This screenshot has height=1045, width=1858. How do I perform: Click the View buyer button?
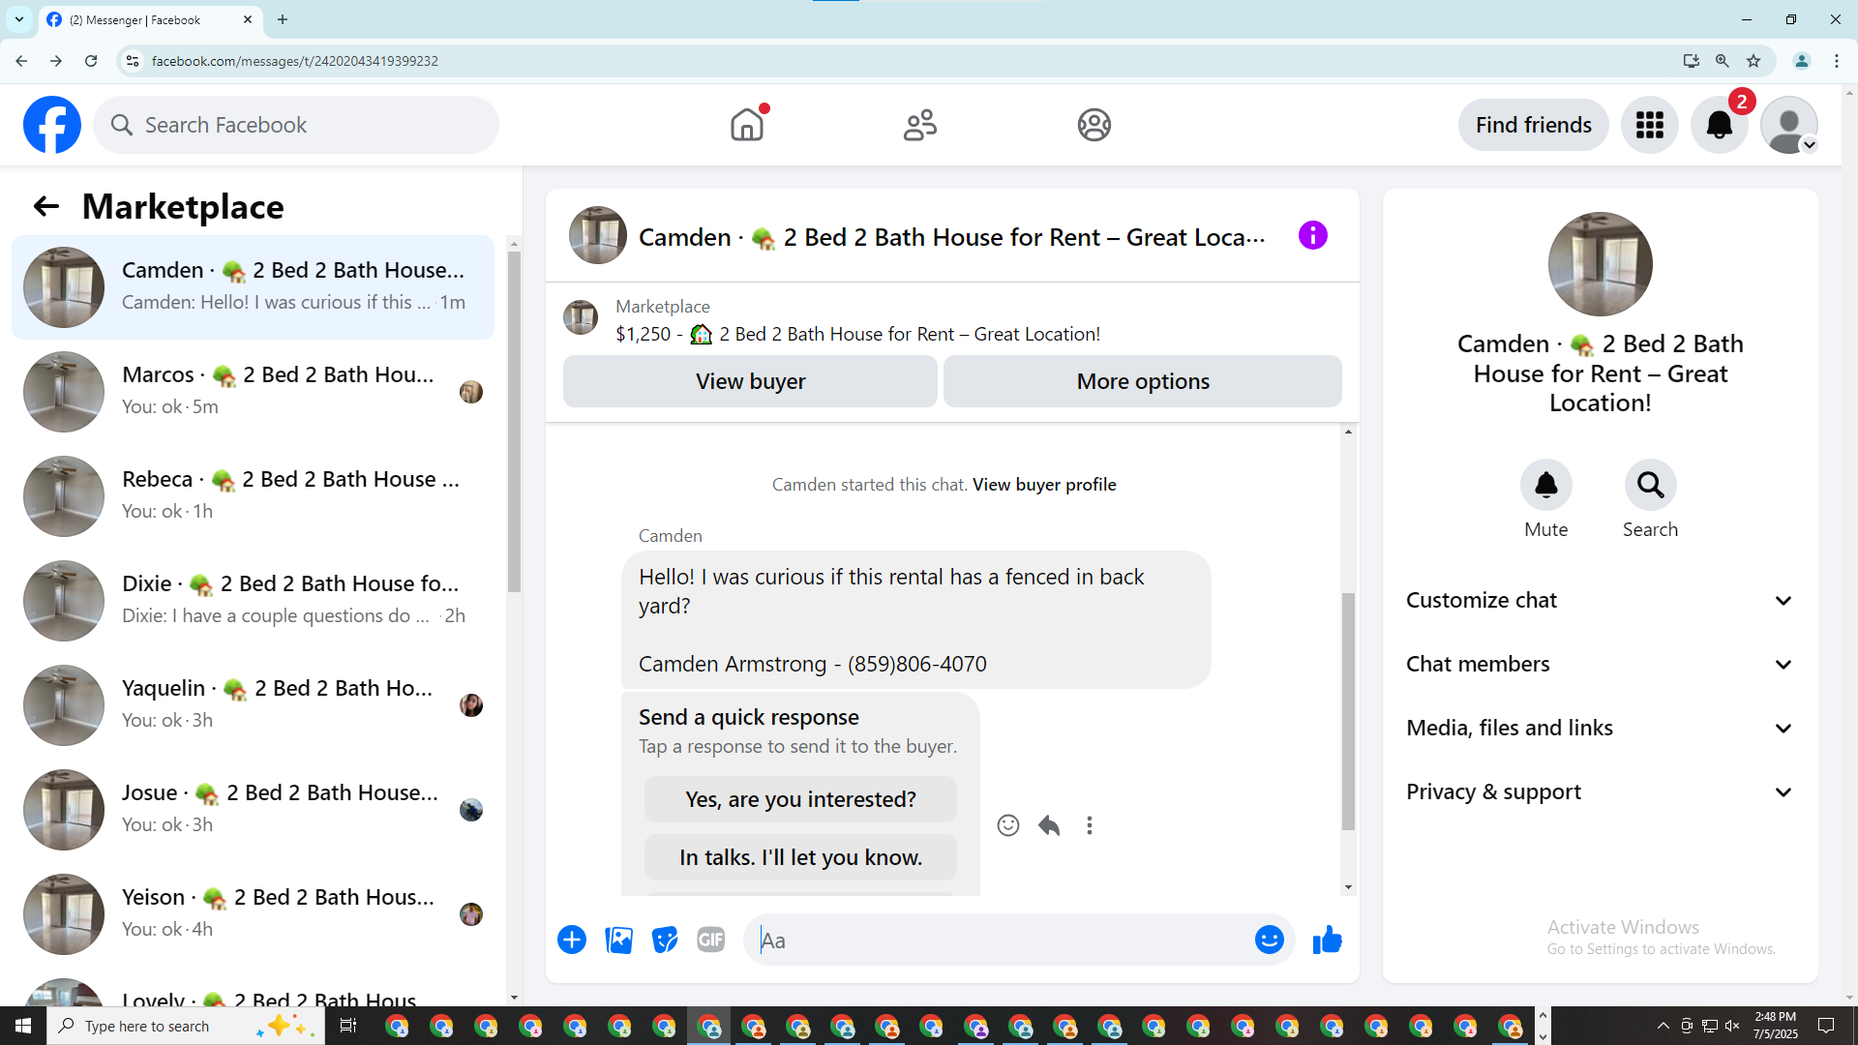(750, 381)
